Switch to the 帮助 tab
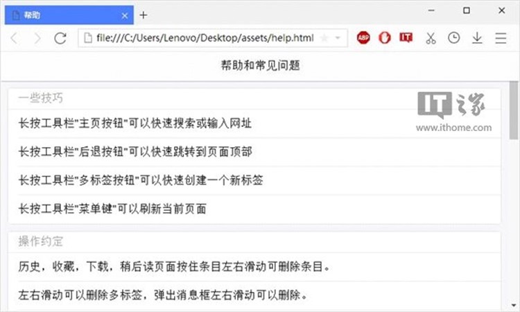520x312 pixels. click(x=62, y=15)
